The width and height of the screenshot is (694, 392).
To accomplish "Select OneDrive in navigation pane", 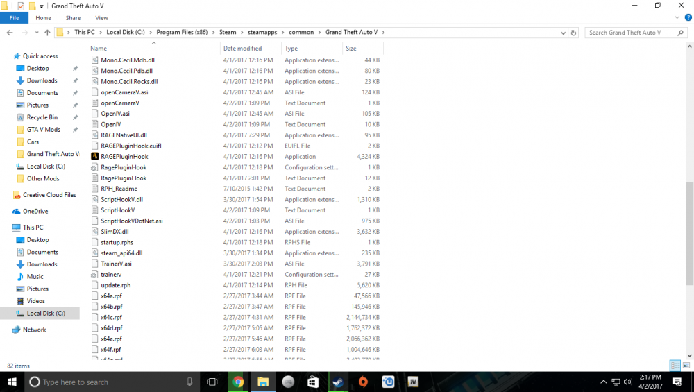I will tap(35, 211).
